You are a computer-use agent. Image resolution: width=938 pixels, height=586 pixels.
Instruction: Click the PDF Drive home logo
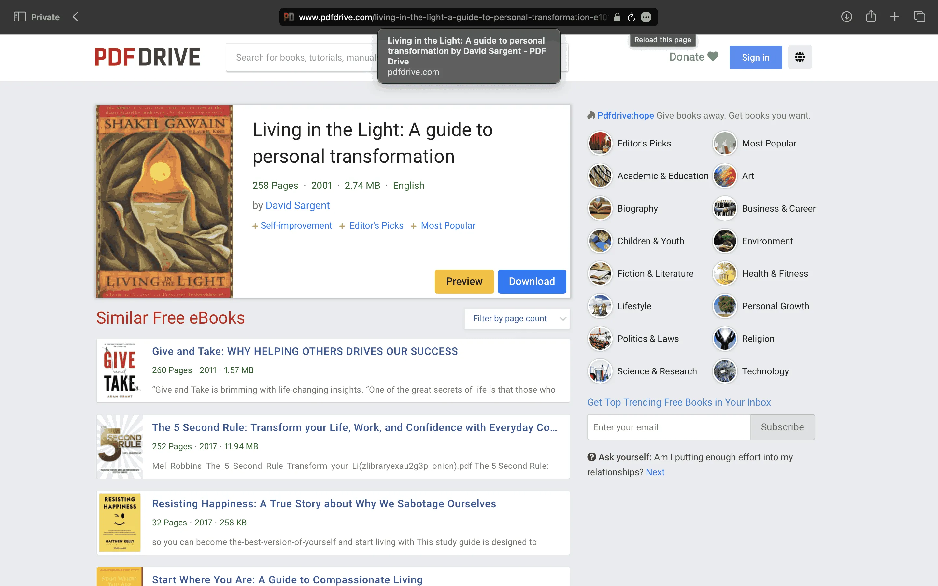tap(147, 57)
